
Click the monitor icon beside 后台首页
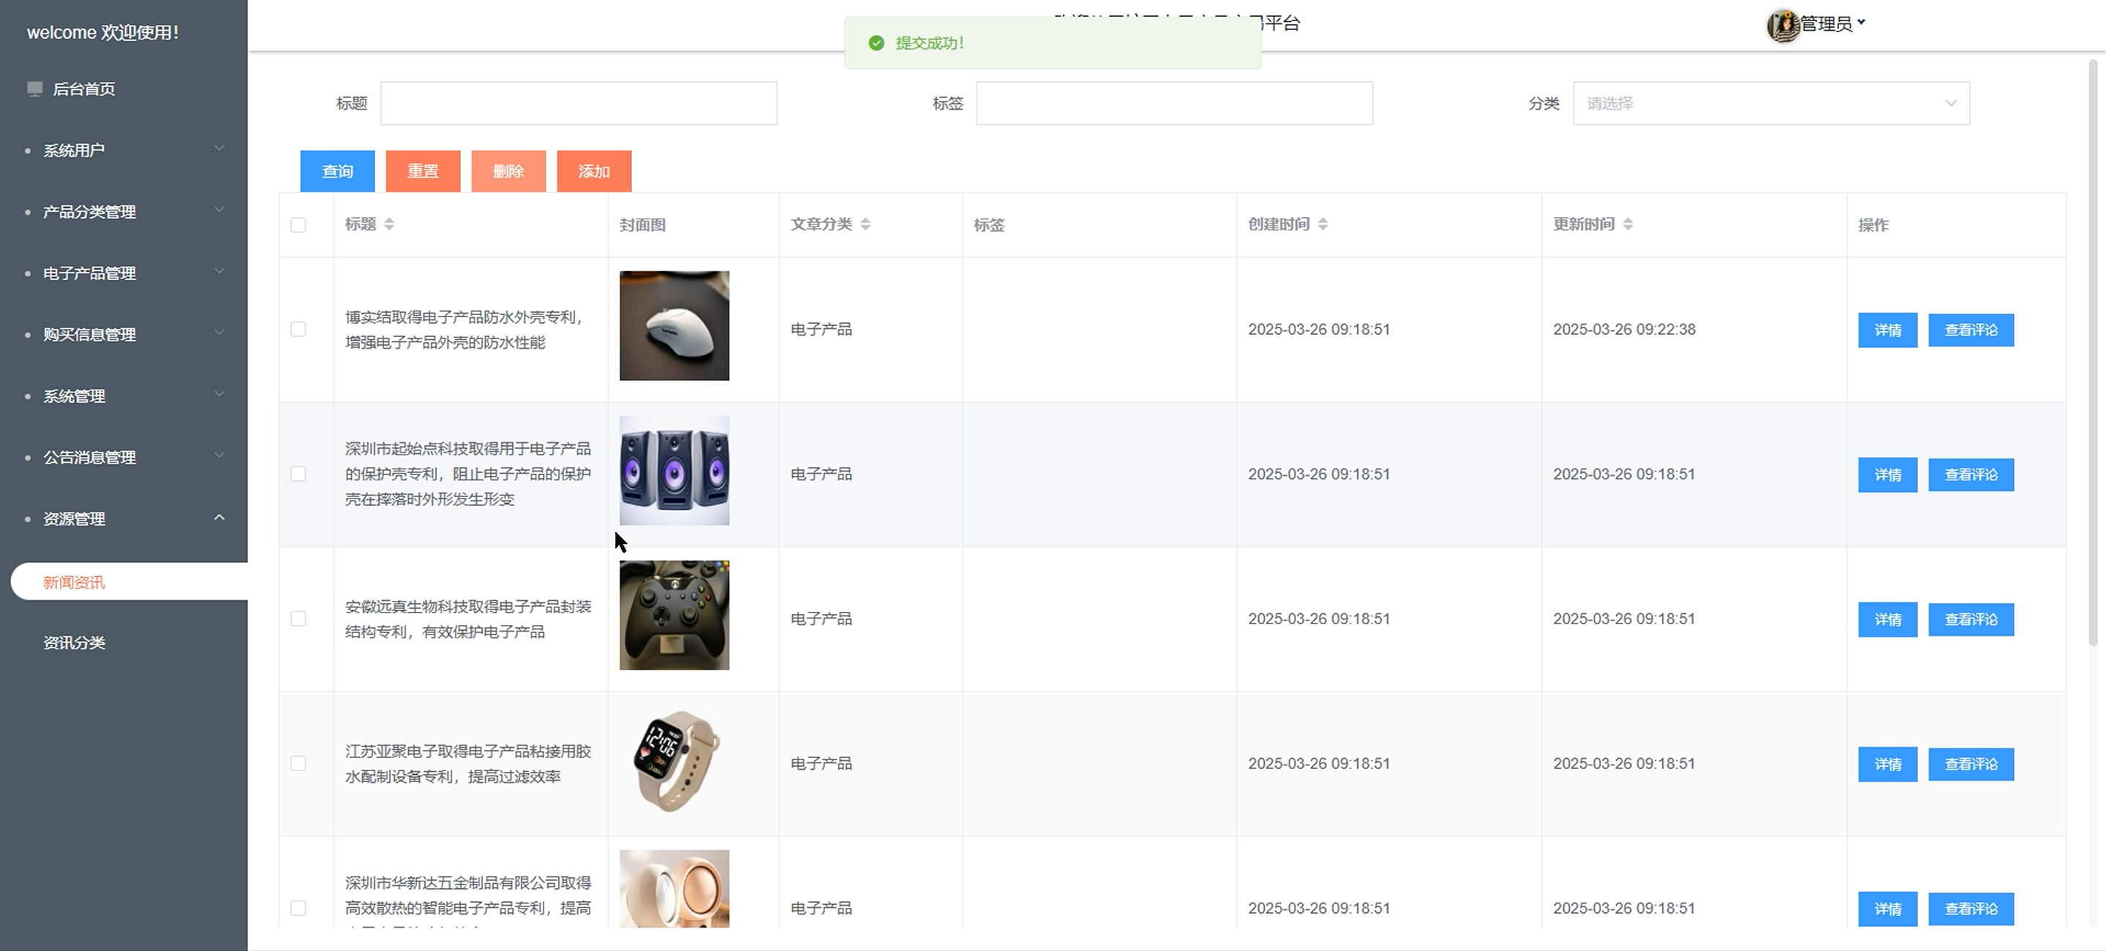[34, 88]
